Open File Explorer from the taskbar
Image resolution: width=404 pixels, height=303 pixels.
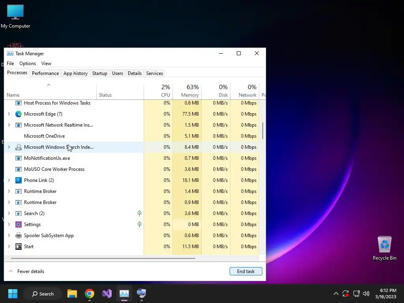72,294
